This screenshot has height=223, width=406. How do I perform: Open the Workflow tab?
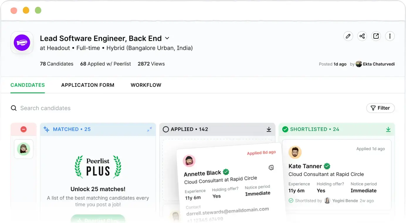click(x=146, y=85)
